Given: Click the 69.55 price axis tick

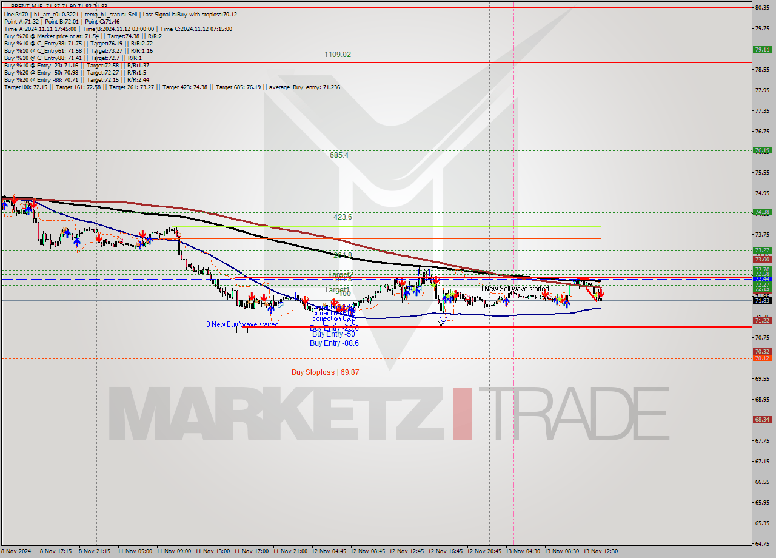Looking at the screenshot, I should coord(762,378).
